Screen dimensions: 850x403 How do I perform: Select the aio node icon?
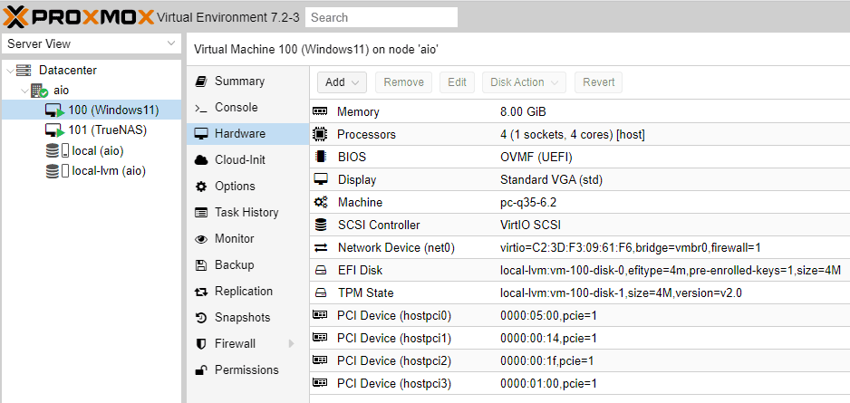39,91
